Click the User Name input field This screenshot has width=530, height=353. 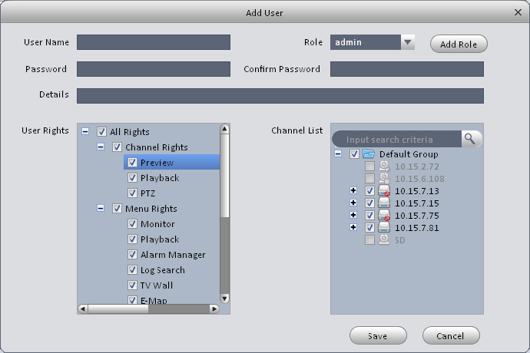pyautogui.click(x=154, y=42)
